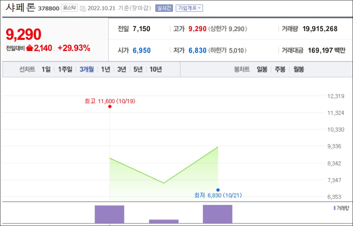Click the blue 최저 6,830 chart marker dot

pos(218,190)
